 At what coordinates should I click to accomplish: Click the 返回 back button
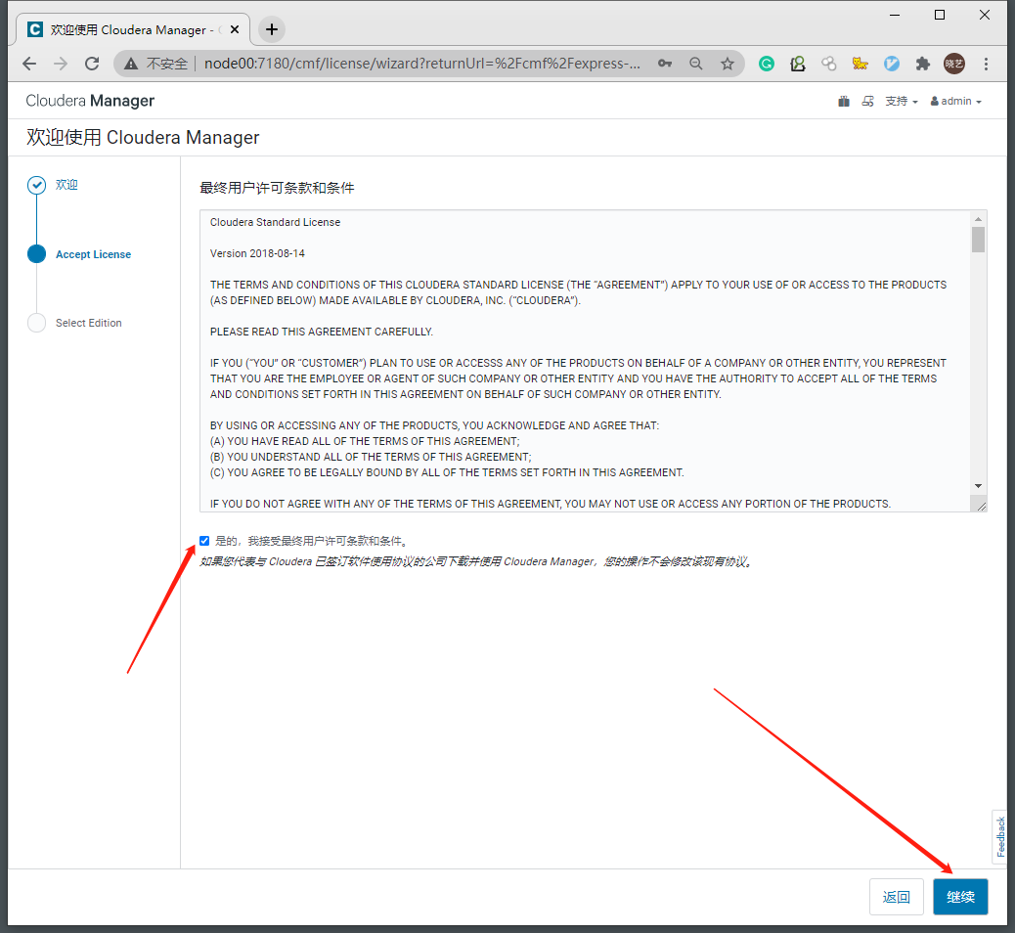coord(897,897)
